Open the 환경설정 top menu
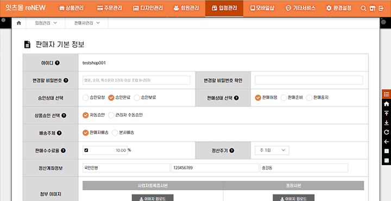 [339, 8]
